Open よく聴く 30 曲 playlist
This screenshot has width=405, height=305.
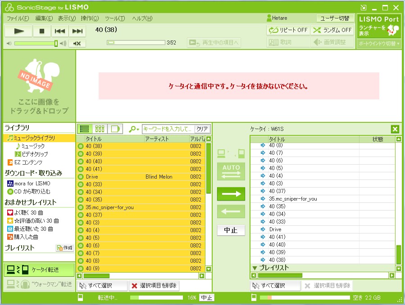click(25, 213)
